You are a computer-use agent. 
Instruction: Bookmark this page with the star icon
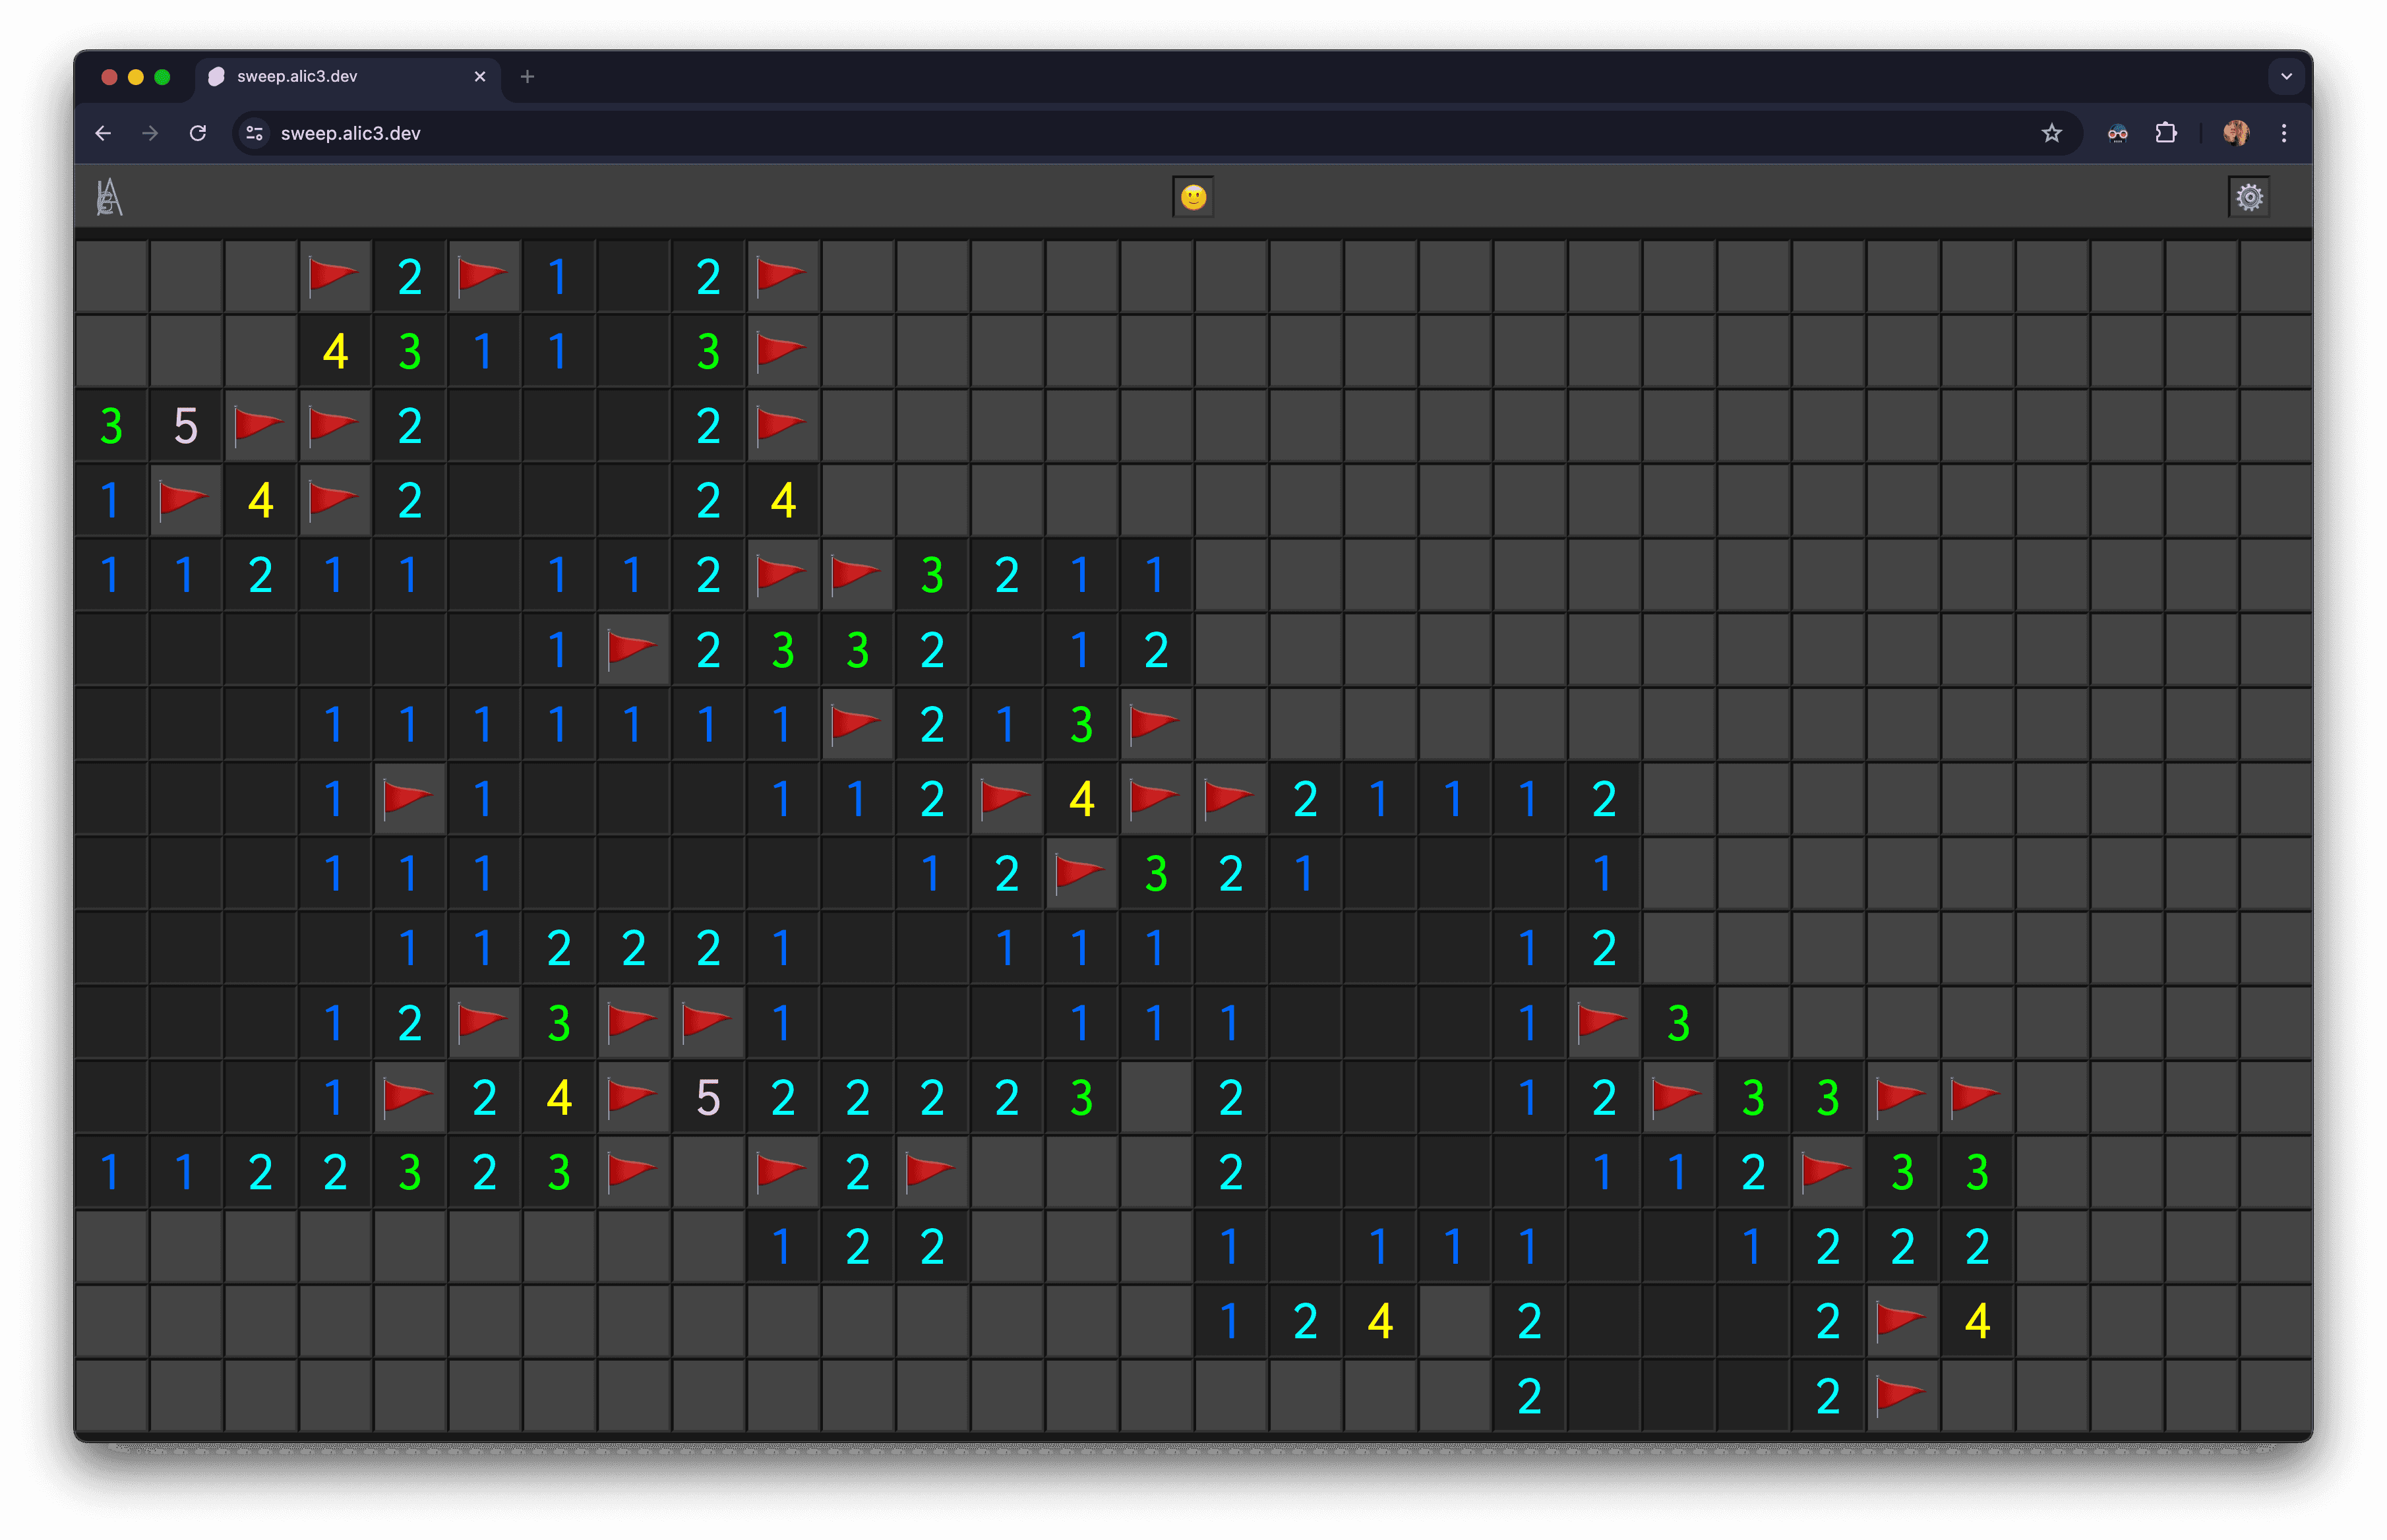point(2051,133)
